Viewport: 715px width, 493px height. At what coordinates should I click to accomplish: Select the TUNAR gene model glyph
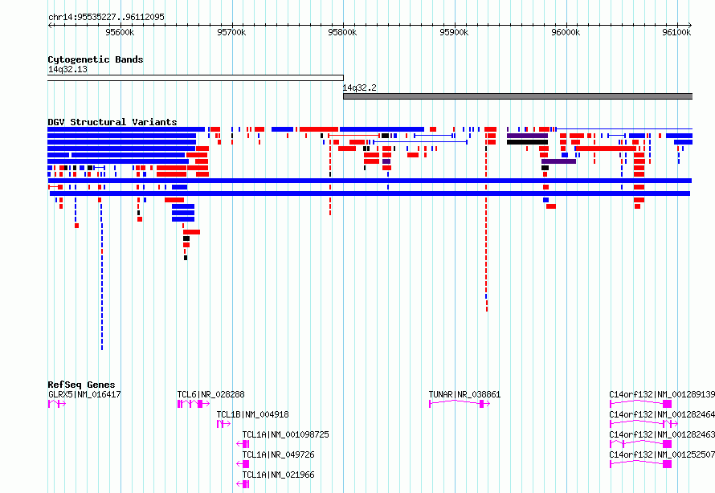tap(460, 404)
